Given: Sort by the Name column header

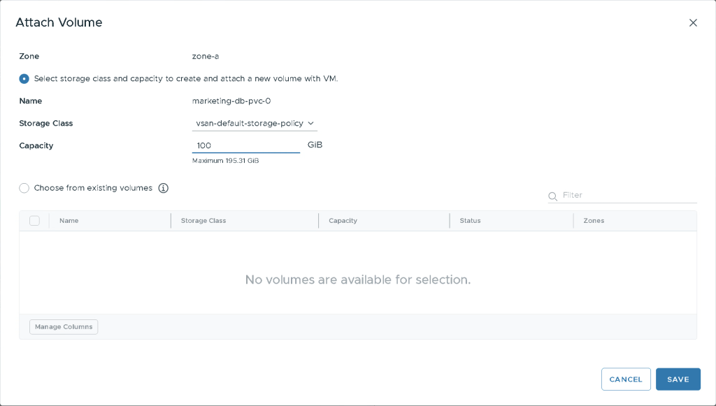Looking at the screenshot, I should tap(69, 221).
